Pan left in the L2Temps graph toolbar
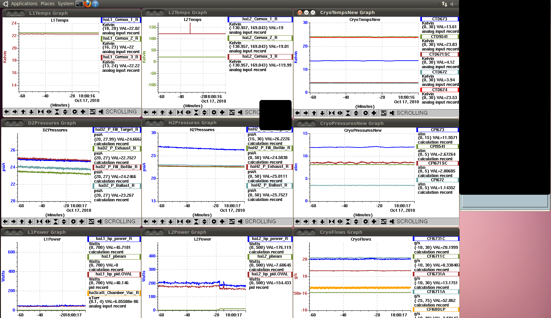Image resolution: width=551 pixels, height=318 pixels. pyautogui.click(x=146, y=112)
